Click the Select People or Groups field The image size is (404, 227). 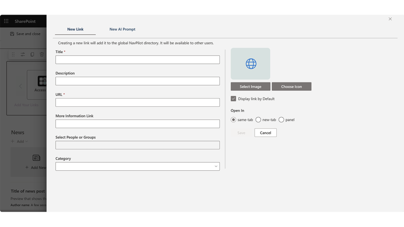138,145
